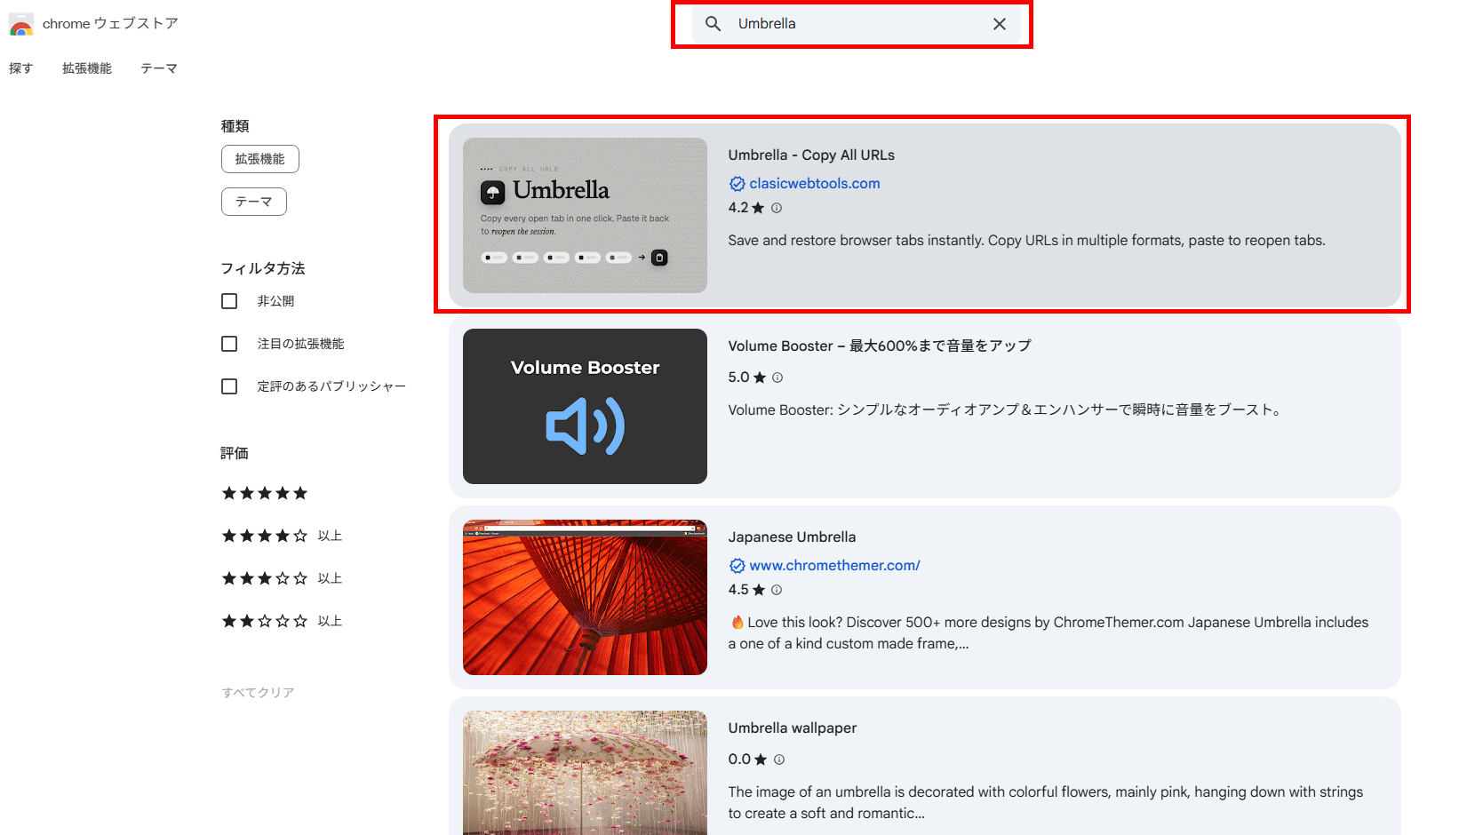This screenshot has width=1467, height=835.
Task: Click the verified badge beside clasicwebtools.com
Action: click(737, 184)
